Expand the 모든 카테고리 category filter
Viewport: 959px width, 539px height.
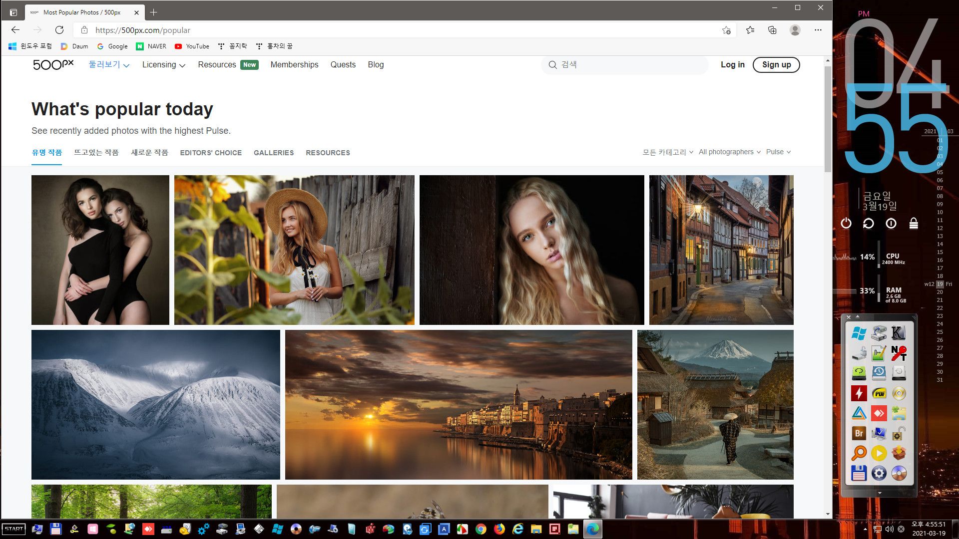click(668, 152)
